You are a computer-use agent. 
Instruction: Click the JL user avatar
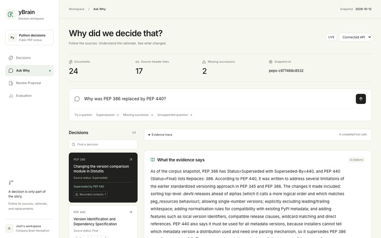[9, 228]
